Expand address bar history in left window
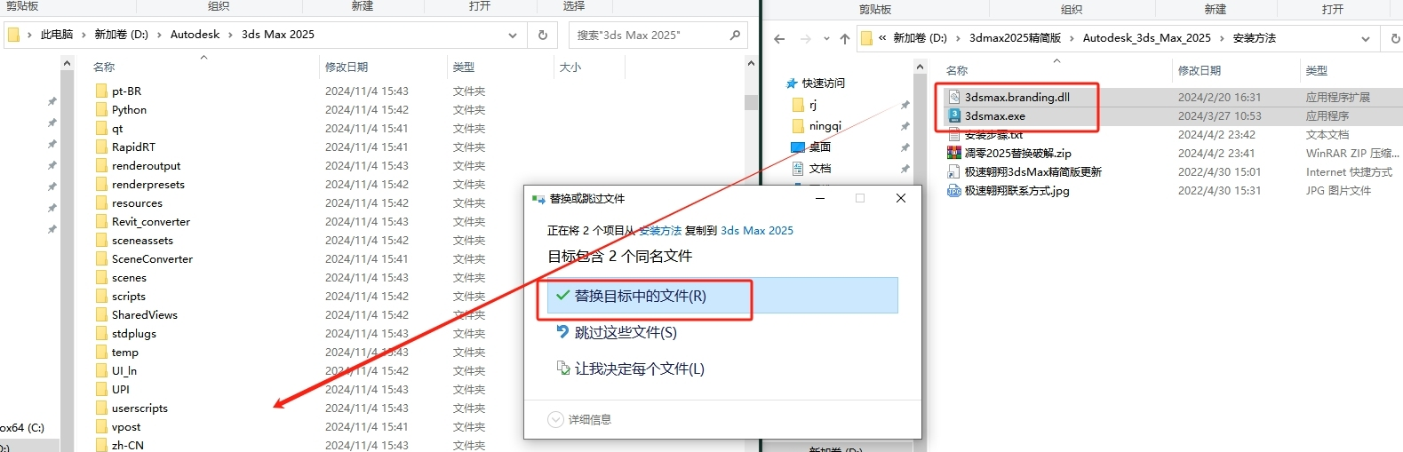The width and height of the screenshot is (1403, 452). [x=513, y=36]
